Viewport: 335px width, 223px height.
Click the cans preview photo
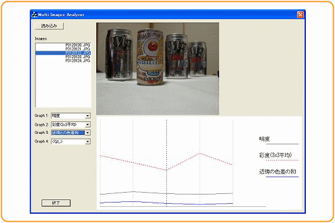[158, 69]
